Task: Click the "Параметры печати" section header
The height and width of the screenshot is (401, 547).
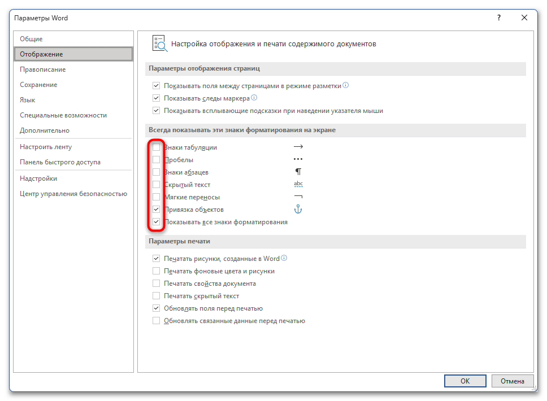Action: click(335, 241)
